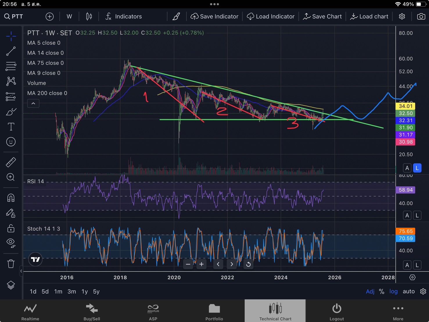Remove drawings with trash icon

[11, 264]
